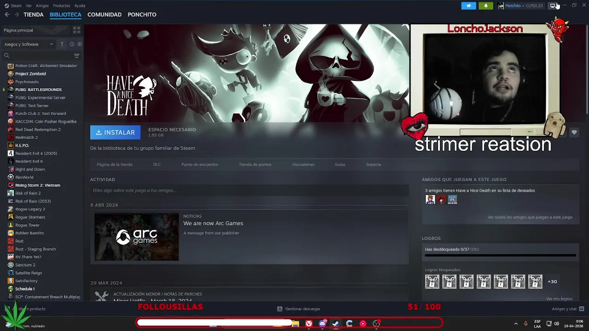
Task: Click the achievements progress bar
Action: [500, 255]
